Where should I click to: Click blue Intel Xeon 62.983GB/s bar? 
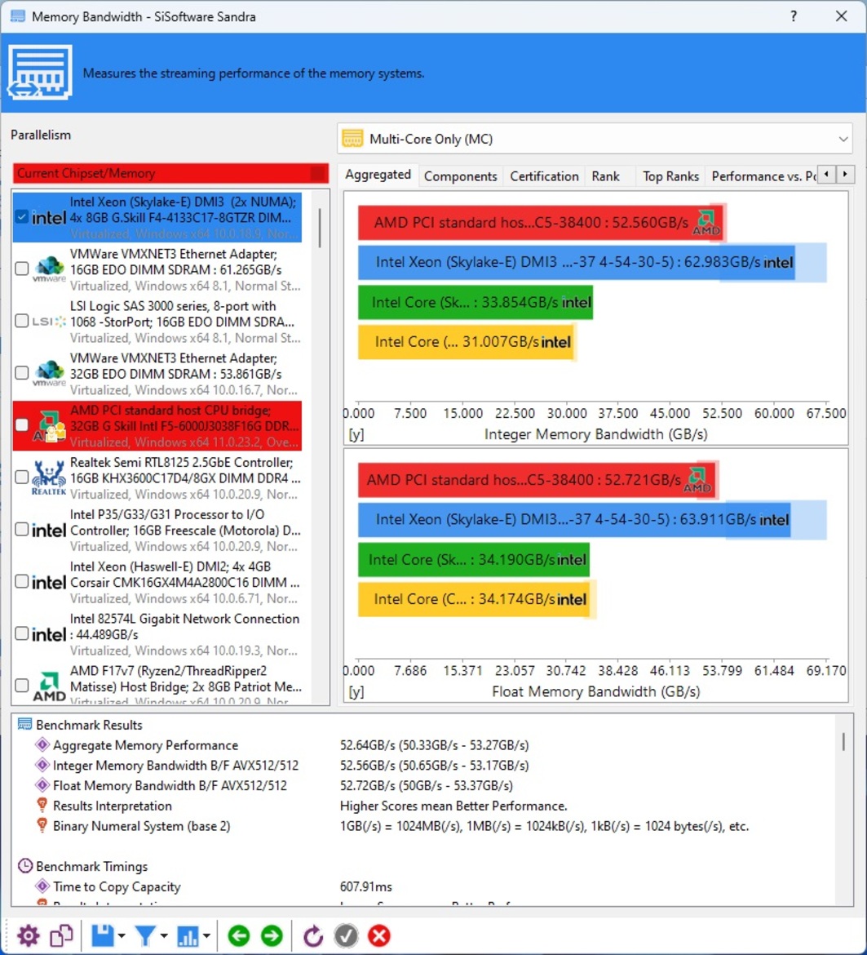576,263
